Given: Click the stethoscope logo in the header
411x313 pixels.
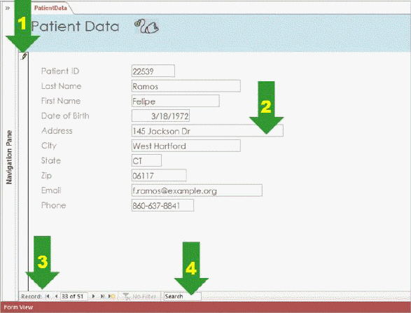Looking at the screenshot, I should pos(146,27).
